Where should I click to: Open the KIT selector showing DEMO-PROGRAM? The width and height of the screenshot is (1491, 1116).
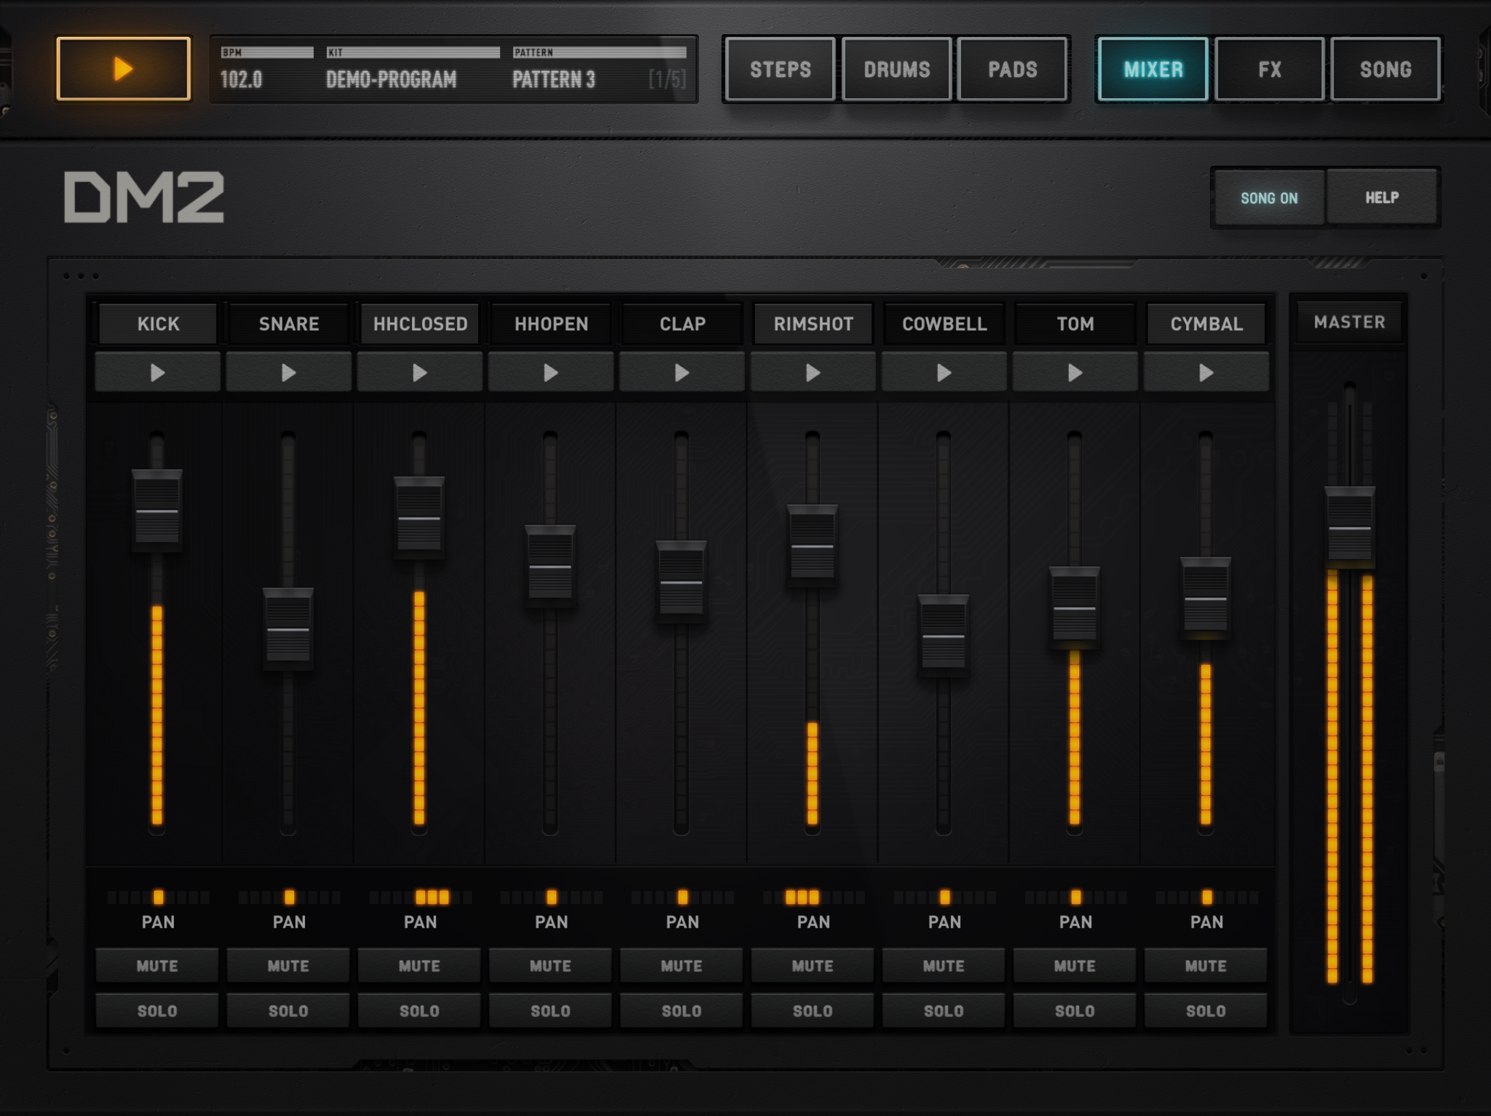coord(413,70)
